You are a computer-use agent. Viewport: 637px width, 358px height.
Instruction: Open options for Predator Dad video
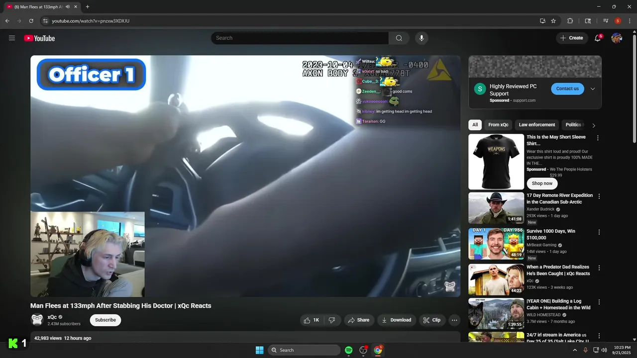(x=599, y=268)
